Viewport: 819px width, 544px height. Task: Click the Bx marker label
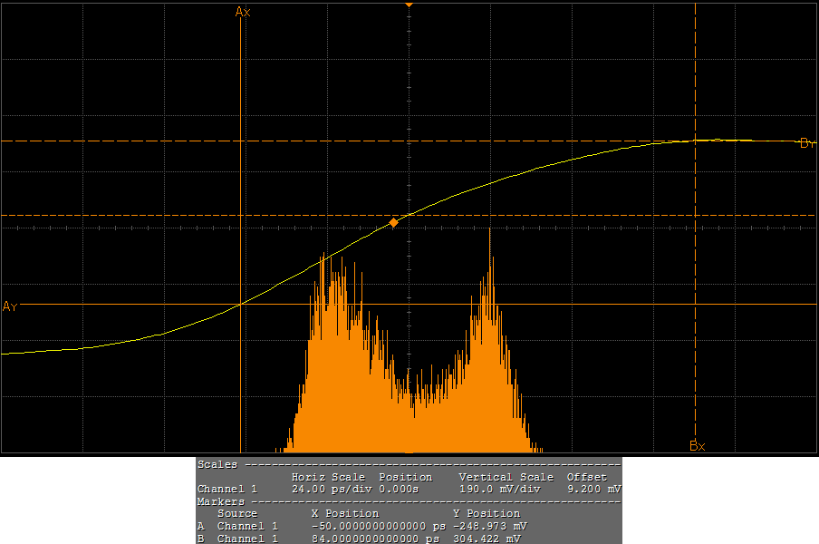click(697, 445)
